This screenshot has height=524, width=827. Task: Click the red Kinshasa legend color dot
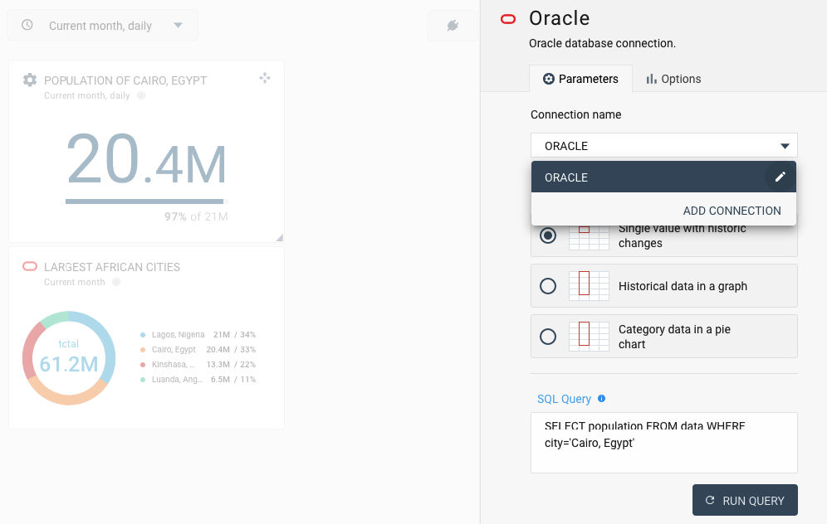pos(143,365)
